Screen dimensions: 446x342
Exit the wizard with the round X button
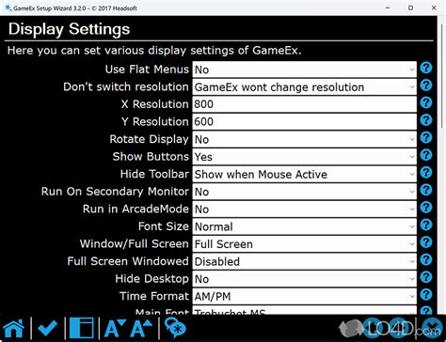pos(432,328)
